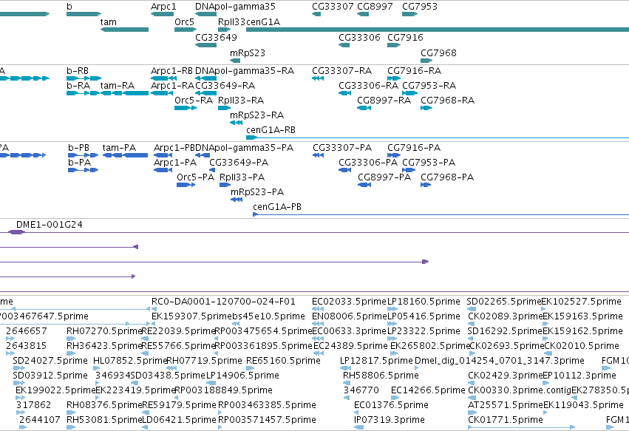Screen dimensions: 629x431
Task: Click the CG7968-RA transcript label
Action: [x=447, y=101]
